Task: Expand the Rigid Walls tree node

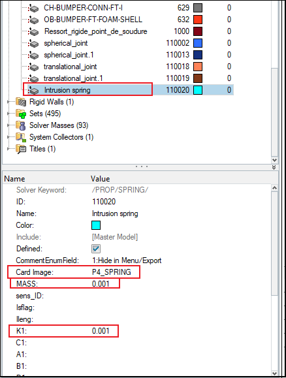Action: pos(8,102)
